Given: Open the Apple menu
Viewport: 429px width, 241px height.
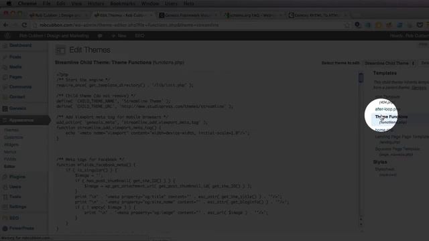Looking at the screenshot, I should click(x=9, y=3).
